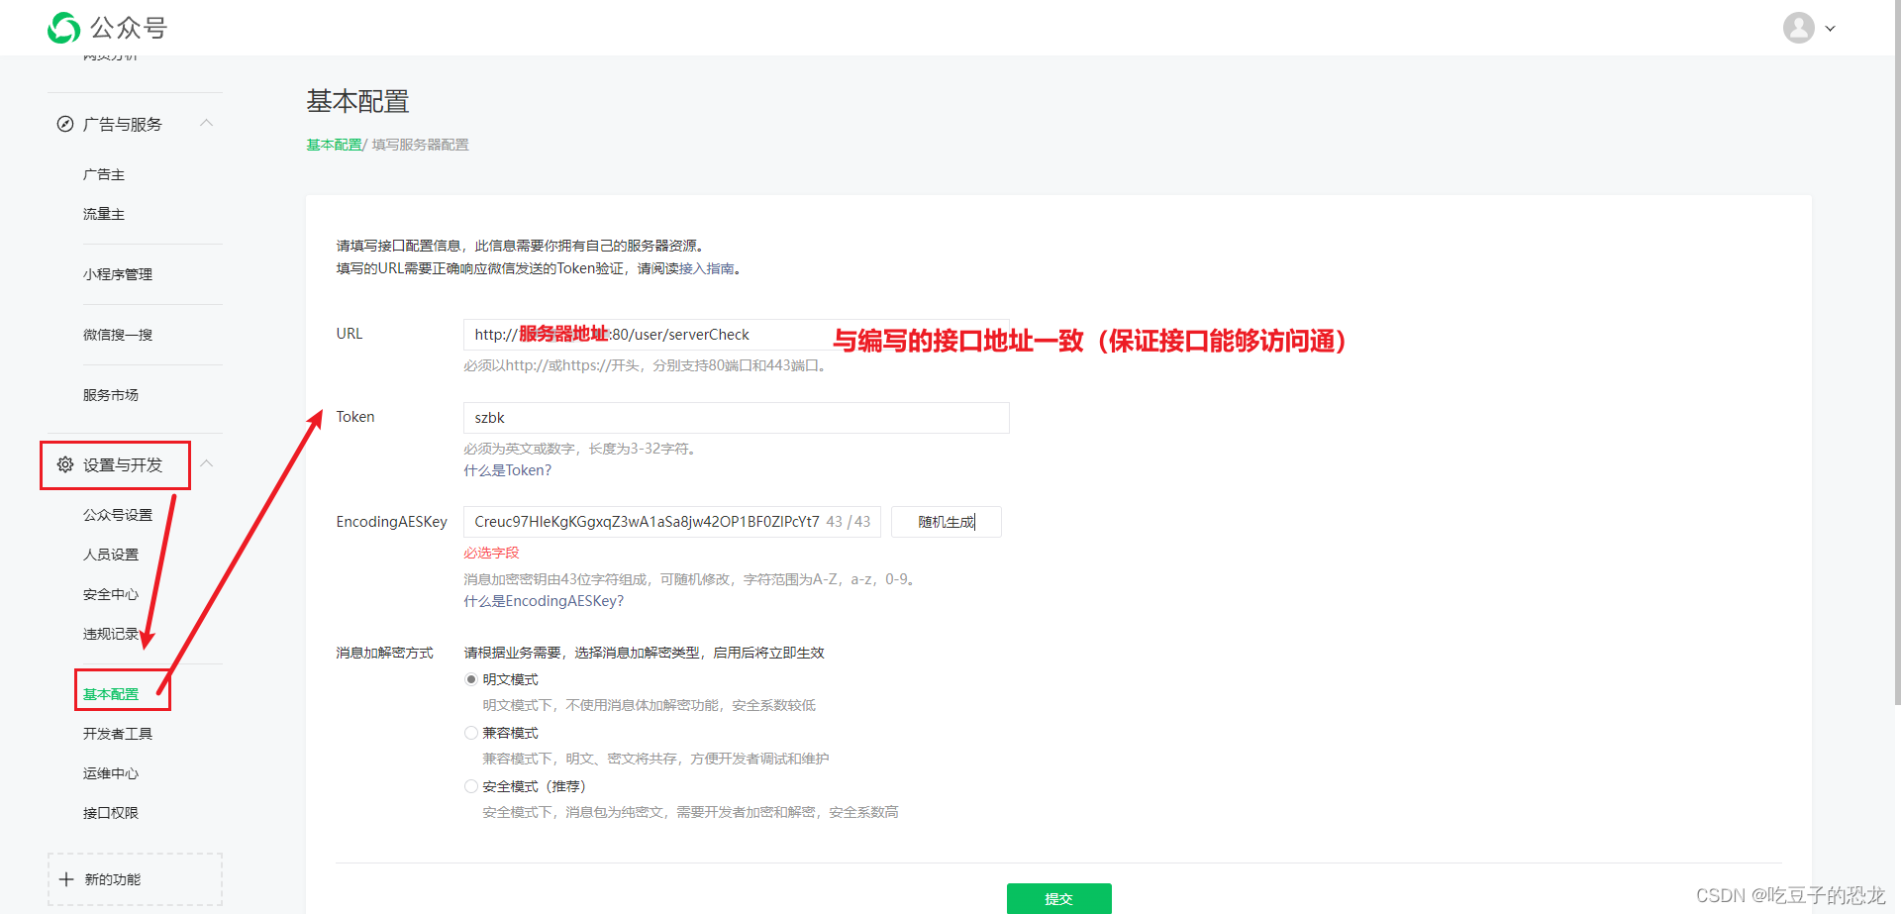The image size is (1901, 914).
Task: Click the page vertical scrollbar
Action: 1896,353
